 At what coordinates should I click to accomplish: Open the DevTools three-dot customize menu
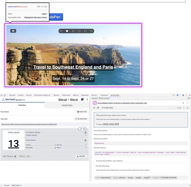pos(187,95)
